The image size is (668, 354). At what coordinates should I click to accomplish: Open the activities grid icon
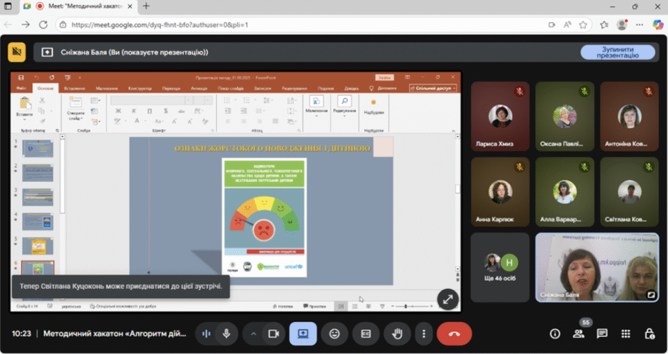pyautogui.click(x=626, y=334)
